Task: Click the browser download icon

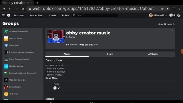Action: pyautogui.click(x=168, y=9)
